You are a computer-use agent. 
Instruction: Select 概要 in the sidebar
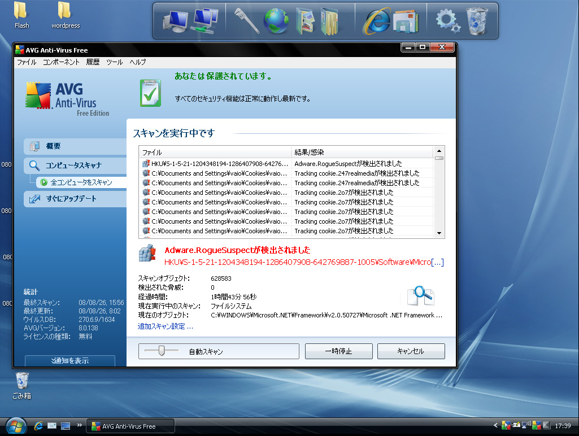(75, 146)
